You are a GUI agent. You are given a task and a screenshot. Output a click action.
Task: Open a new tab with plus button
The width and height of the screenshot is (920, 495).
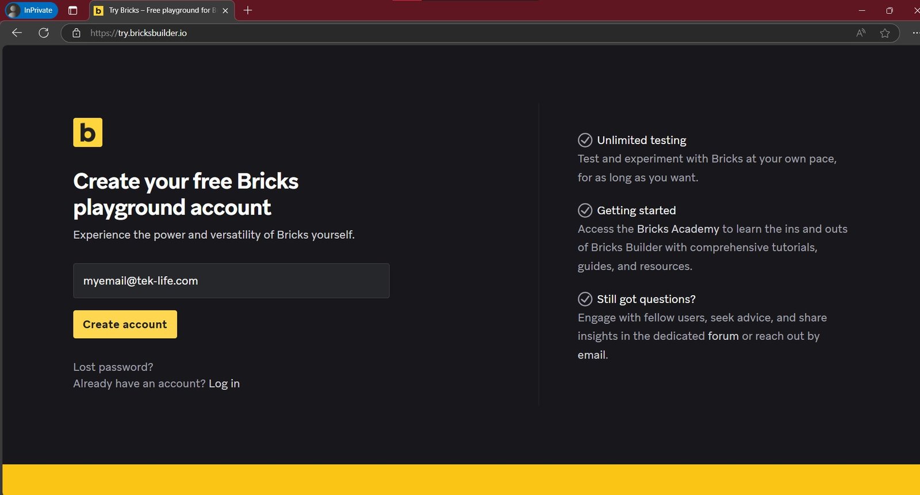[x=248, y=10]
